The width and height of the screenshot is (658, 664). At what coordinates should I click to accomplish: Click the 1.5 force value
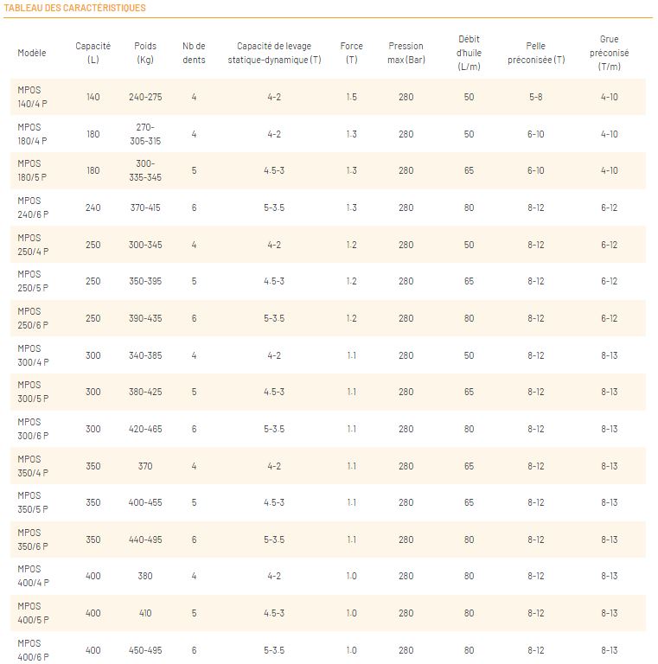click(x=351, y=97)
